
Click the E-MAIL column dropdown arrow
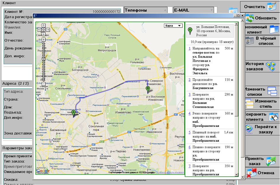point(211,10)
